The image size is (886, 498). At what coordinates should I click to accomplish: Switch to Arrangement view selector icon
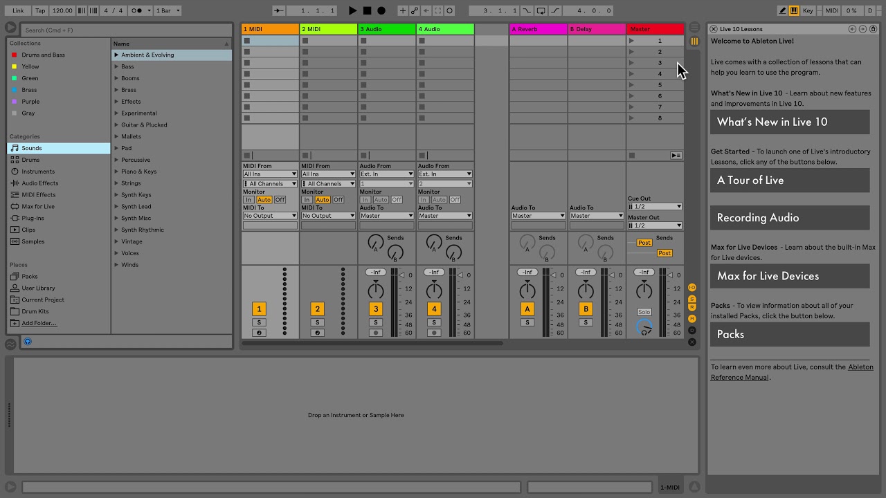click(x=694, y=28)
